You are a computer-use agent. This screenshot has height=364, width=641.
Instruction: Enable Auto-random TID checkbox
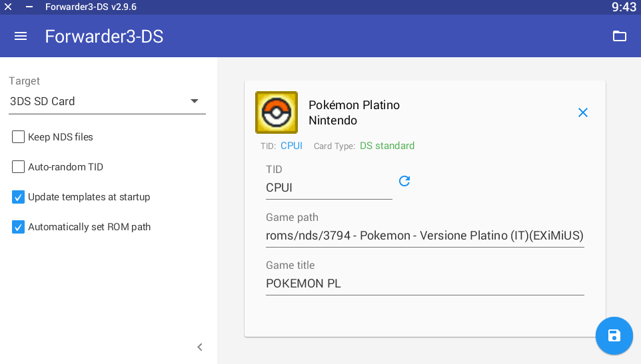18,167
